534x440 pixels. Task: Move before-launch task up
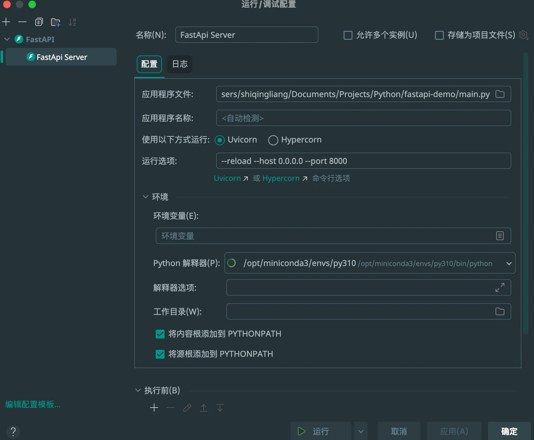pyautogui.click(x=204, y=408)
